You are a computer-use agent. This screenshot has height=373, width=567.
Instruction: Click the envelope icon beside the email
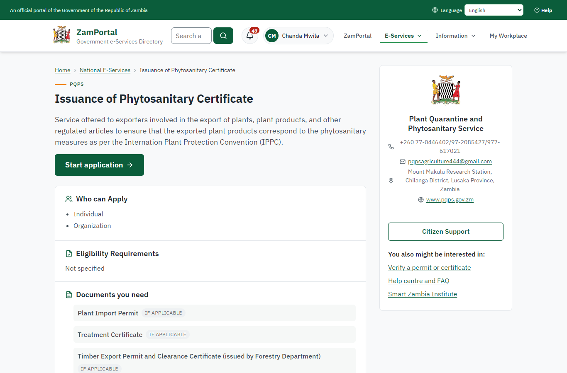pos(403,162)
